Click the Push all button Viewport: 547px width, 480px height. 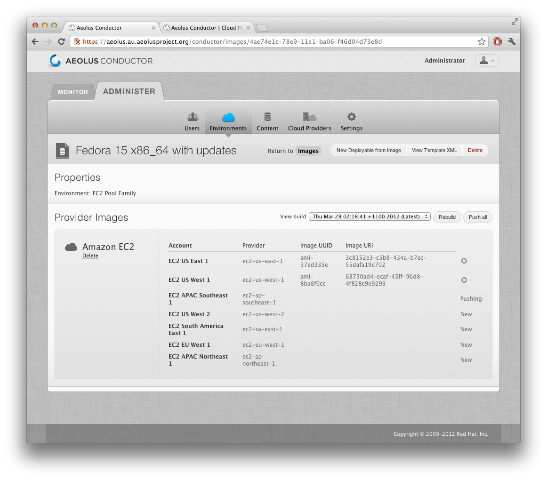click(x=478, y=217)
